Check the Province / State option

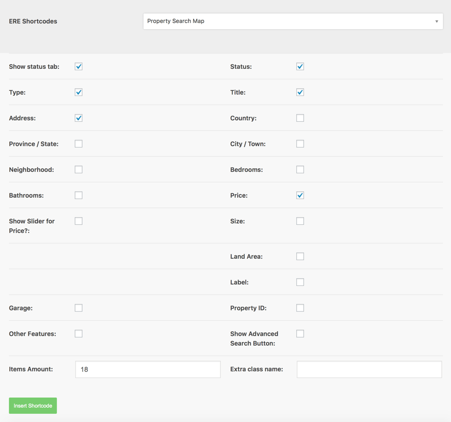(79, 144)
